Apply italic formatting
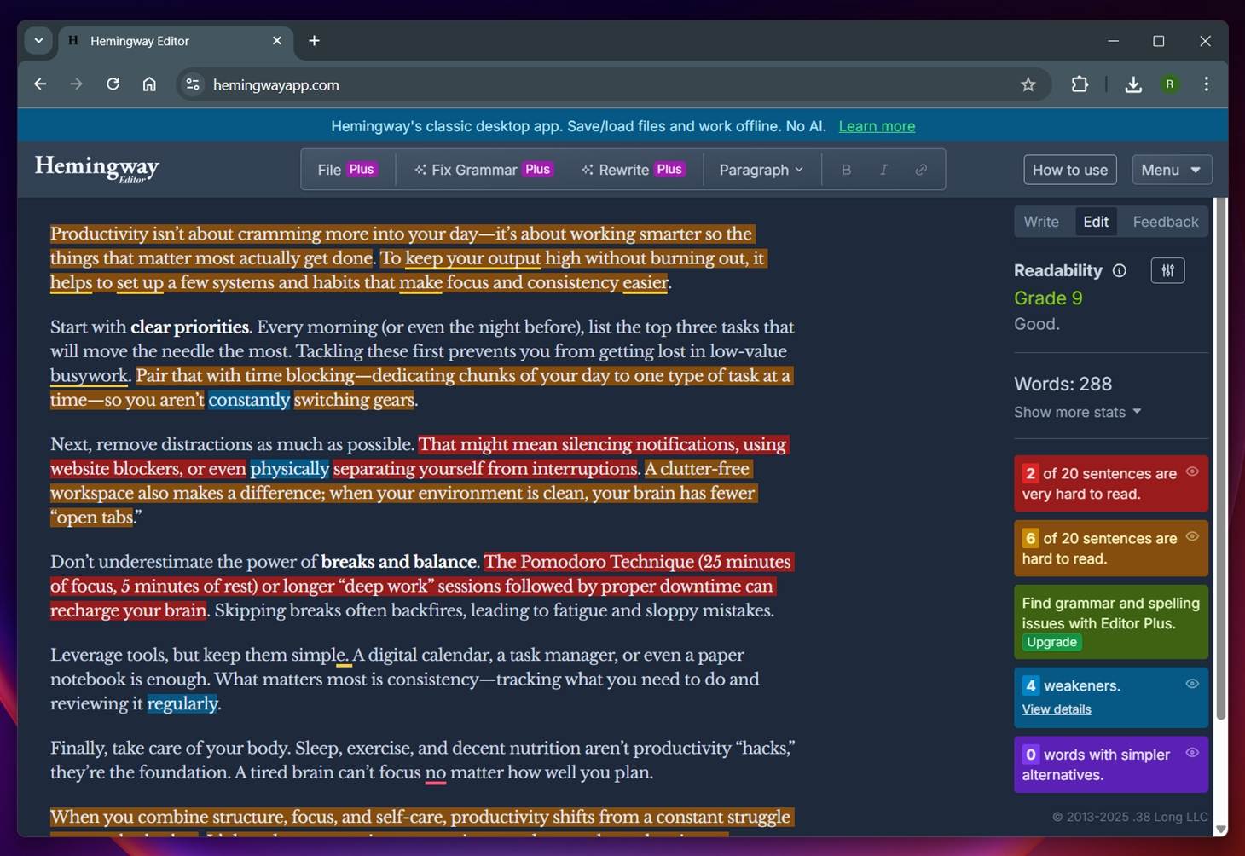The image size is (1245, 856). pyautogui.click(x=883, y=170)
